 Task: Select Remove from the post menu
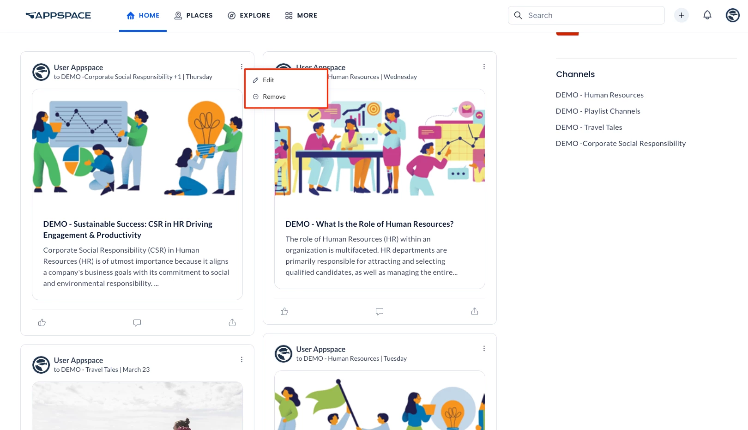(x=286, y=97)
